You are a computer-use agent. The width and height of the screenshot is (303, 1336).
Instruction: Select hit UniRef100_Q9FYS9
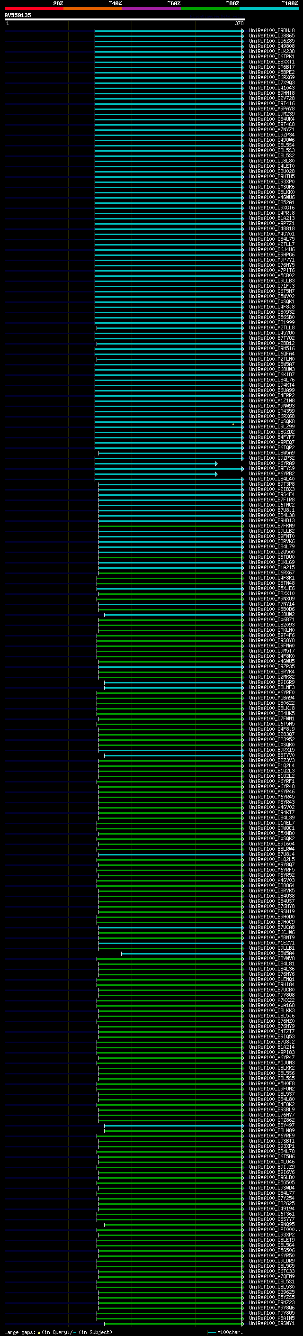[x=271, y=469]
